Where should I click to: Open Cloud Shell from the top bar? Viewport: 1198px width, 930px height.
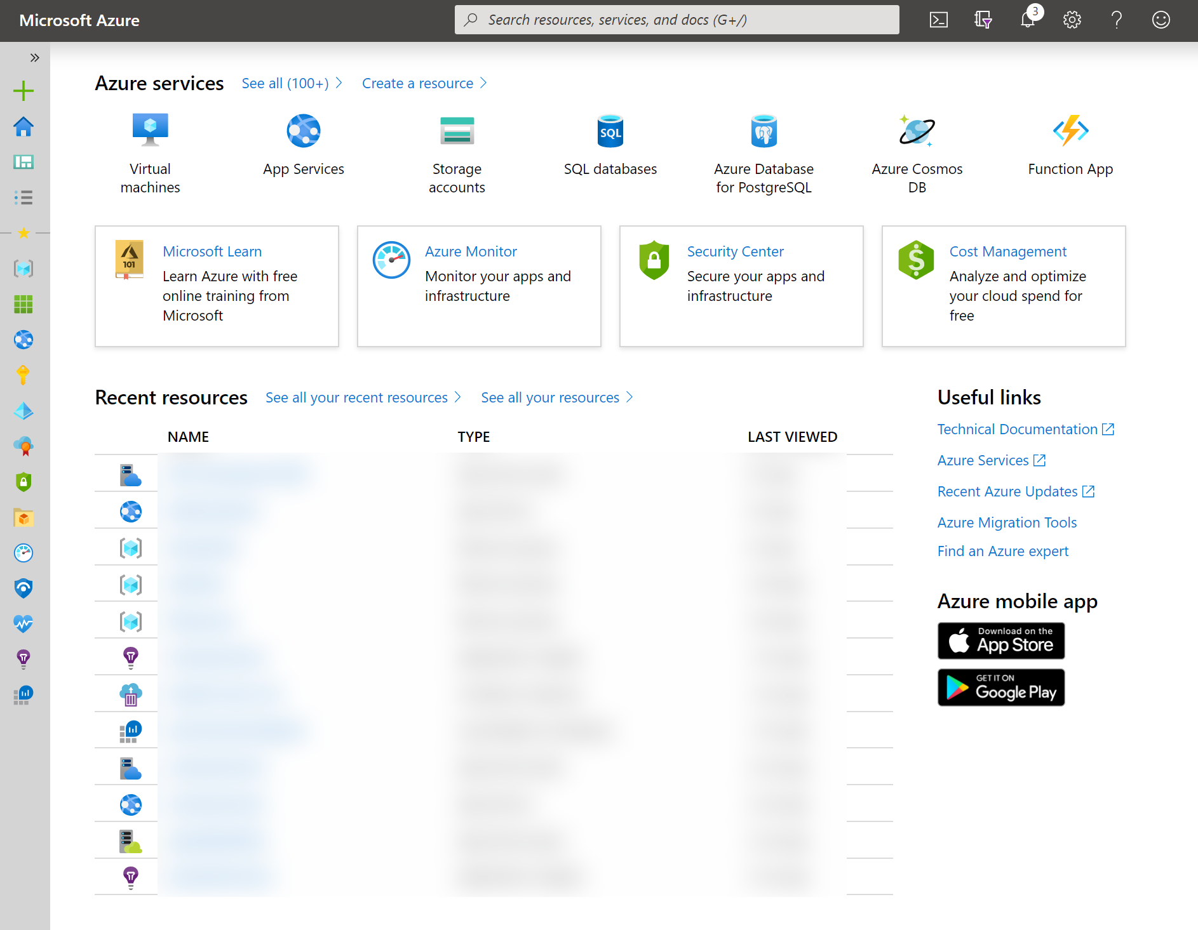pos(939,20)
